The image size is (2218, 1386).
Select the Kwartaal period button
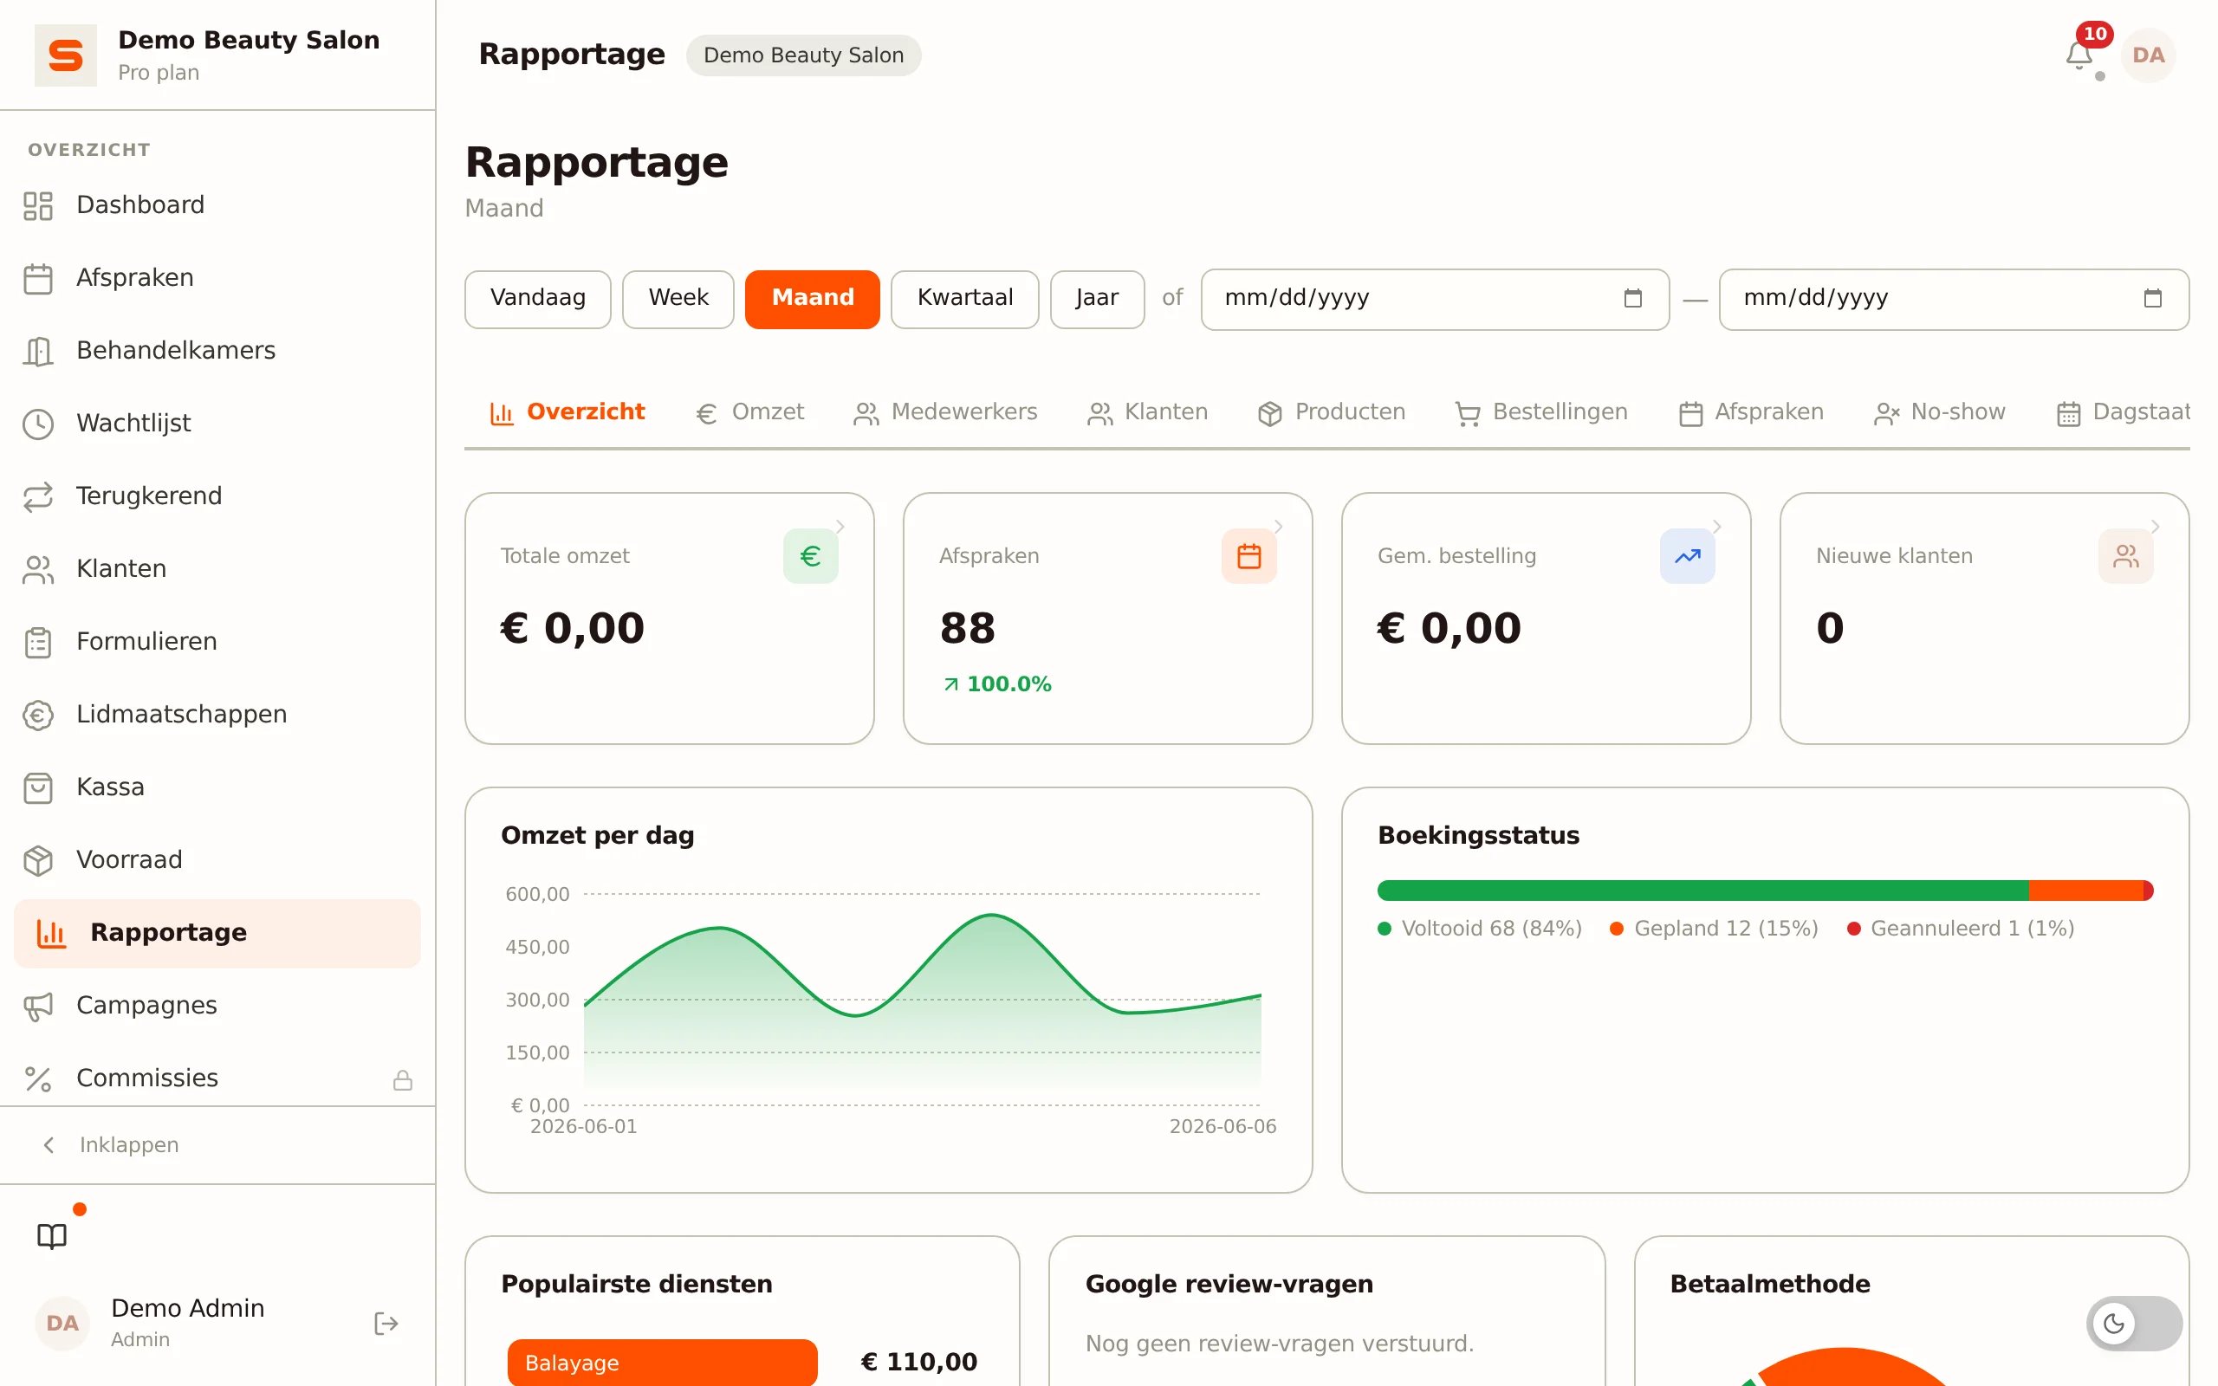point(964,299)
